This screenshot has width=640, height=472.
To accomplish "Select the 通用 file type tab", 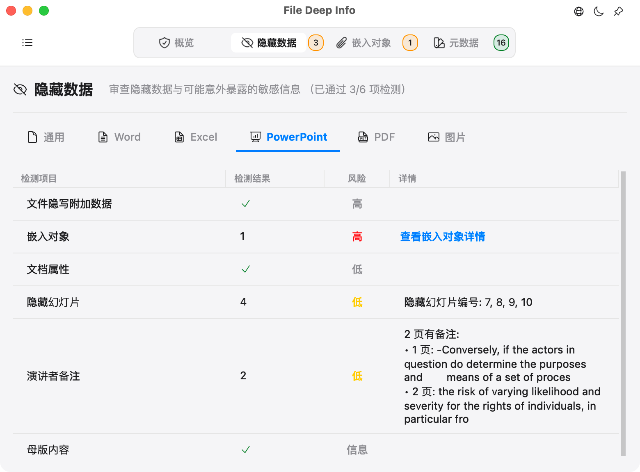I will [x=46, y=137].
